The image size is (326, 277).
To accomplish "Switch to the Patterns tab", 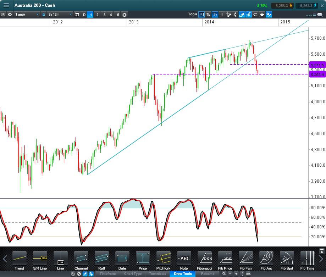I will pos(208,274).
